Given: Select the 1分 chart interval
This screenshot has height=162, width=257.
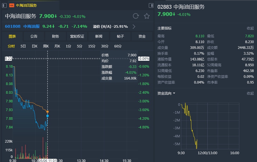Looking at the screenshot, I should point(68,46).
